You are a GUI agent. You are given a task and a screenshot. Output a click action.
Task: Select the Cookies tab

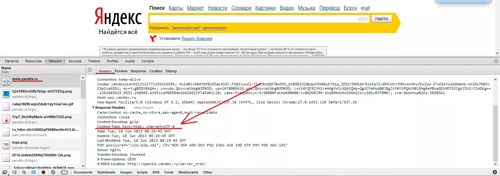tap(156, 71)
